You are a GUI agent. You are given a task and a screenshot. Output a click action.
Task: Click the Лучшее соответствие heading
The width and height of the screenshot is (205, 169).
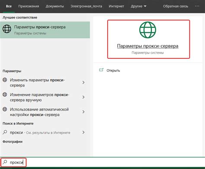20,18
